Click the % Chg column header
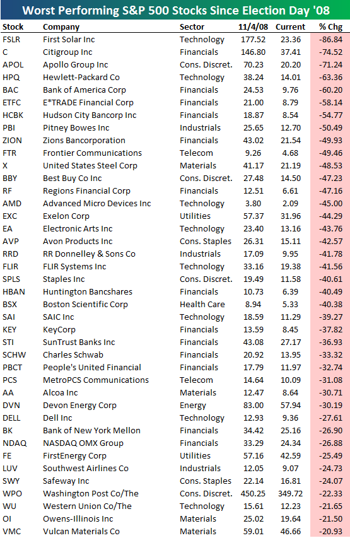This screenshot has height=538, width=350. point(331,26)
